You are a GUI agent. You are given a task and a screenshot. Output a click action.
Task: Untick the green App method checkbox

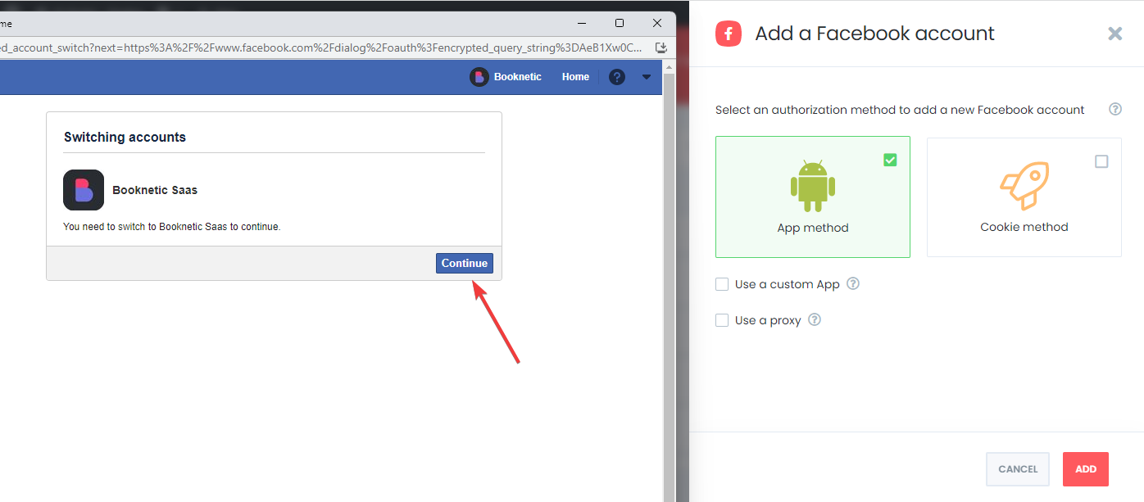click(890, 160)
